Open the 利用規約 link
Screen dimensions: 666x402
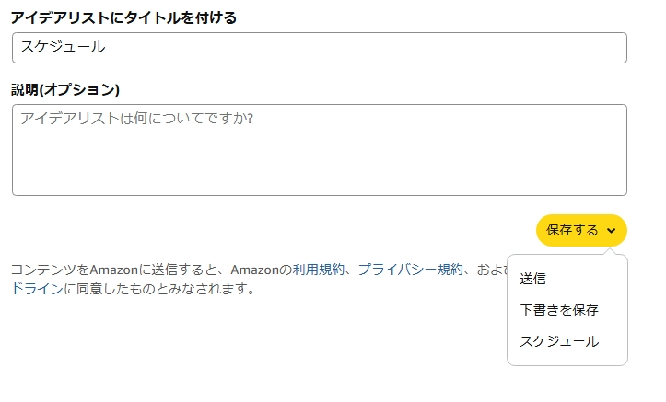point(318,270)
